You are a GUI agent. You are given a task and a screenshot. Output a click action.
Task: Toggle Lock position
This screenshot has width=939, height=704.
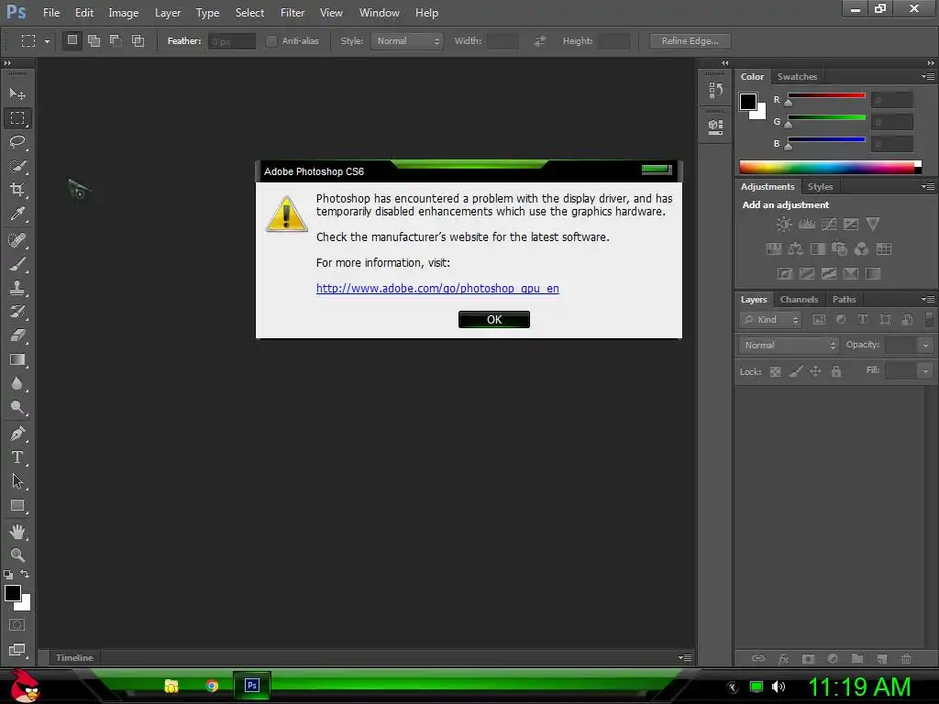[815, 372]
